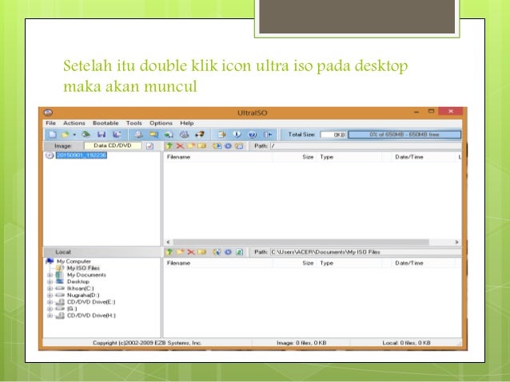Click the Data CD/DVD image type button

tap(113, 146)
